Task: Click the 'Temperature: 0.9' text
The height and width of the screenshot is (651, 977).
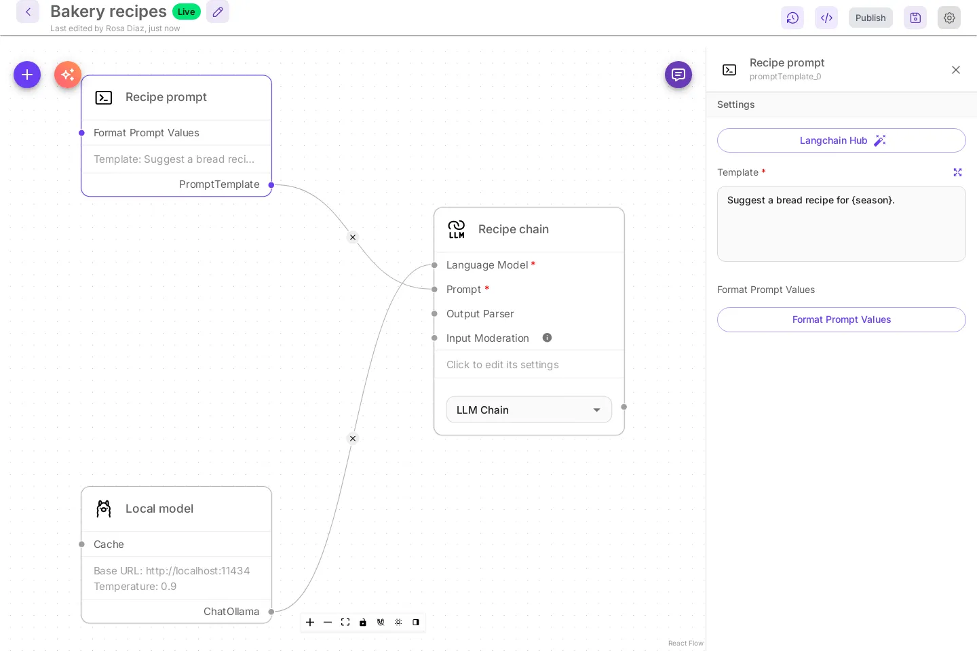Action: coord(135,587)
